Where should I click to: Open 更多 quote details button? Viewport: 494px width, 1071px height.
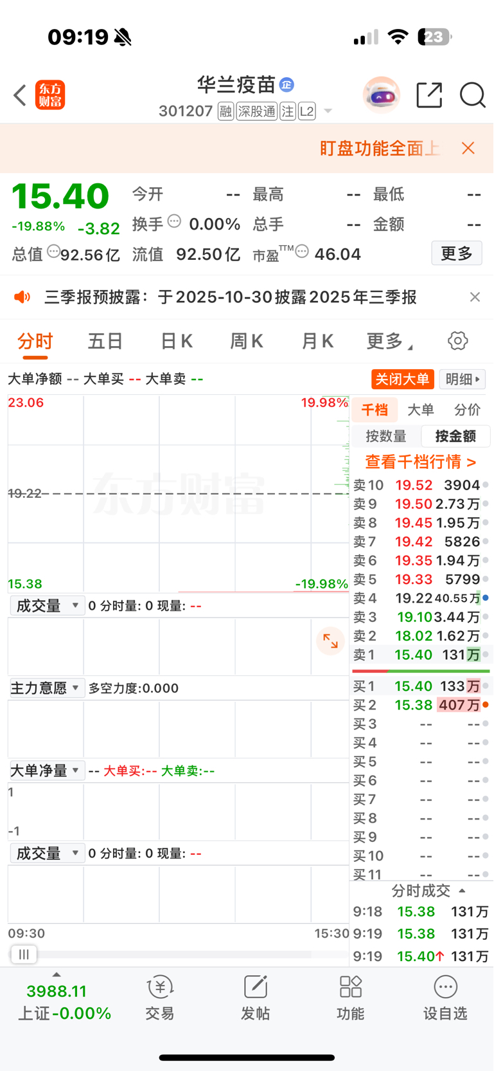click(x=457, y=253)
